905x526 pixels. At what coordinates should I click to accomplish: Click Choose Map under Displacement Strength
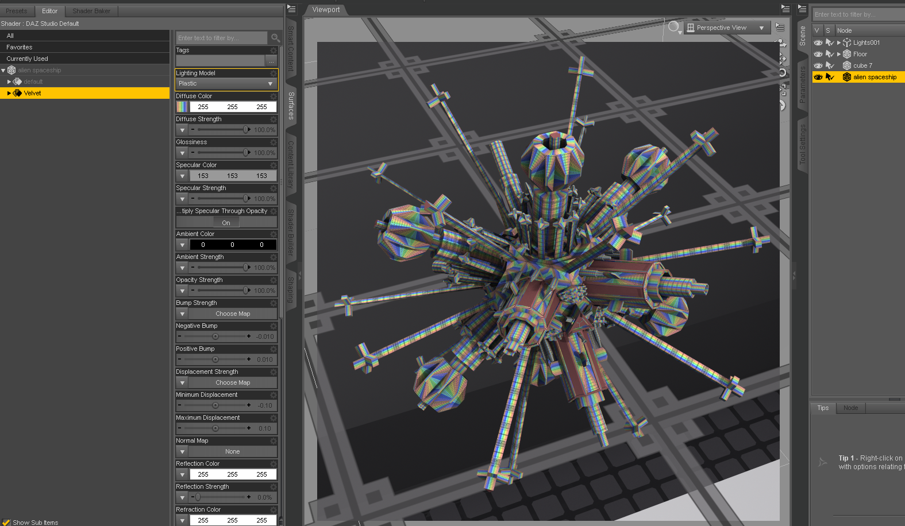point(233,383)
